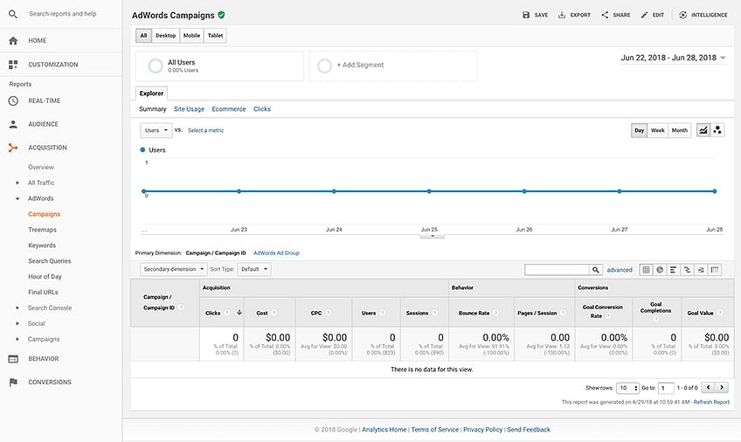This screenshot has height=442, width=741.
Task: Click the Acquisition branching icon
Action: point(13,148)
